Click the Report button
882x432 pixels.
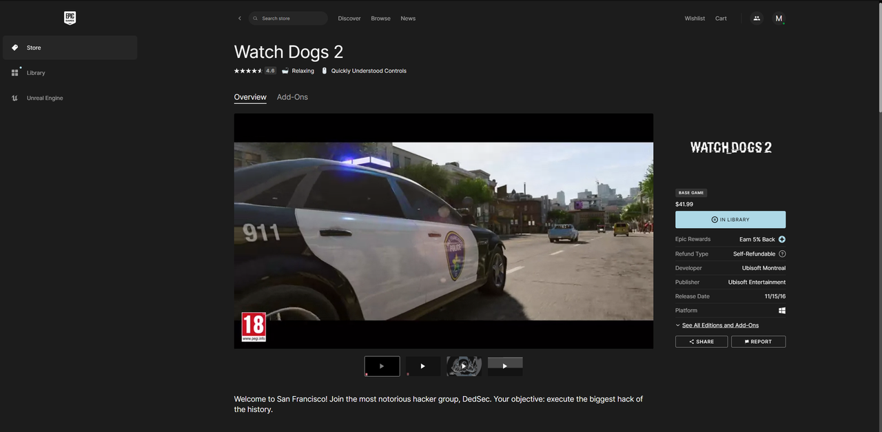click(x=758, y=342)
